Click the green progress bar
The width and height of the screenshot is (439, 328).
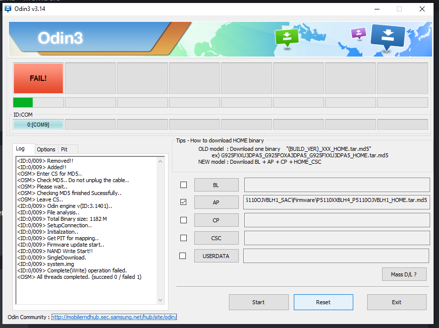(23, 103)
